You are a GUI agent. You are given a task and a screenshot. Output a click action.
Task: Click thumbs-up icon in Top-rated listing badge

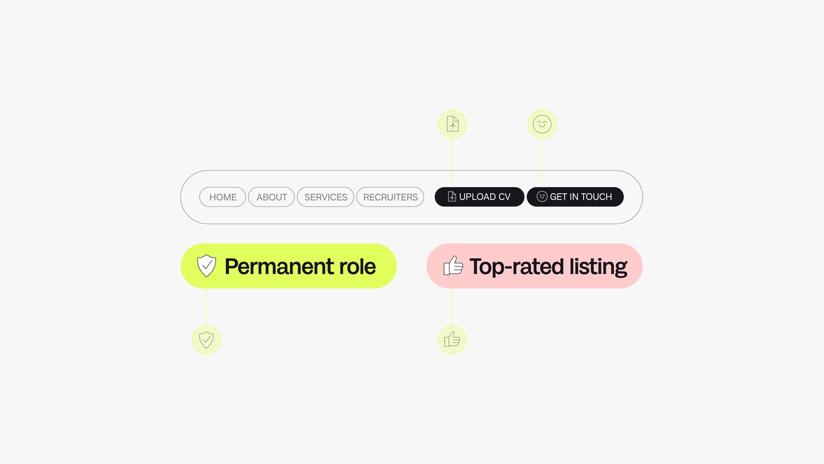click(453, 265)
